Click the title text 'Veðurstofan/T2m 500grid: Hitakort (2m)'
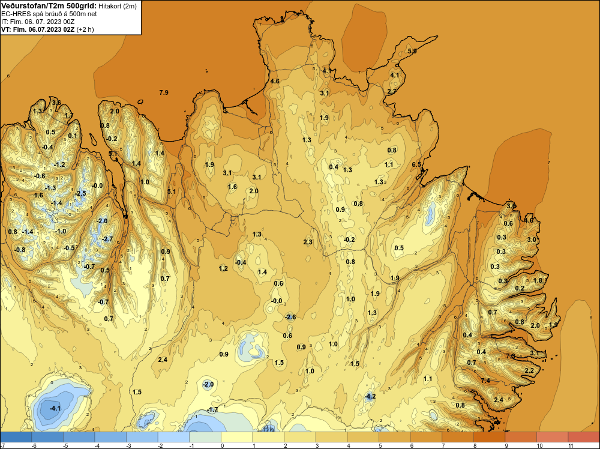Viewport: 600px width, 449px height. click(69, 6)
